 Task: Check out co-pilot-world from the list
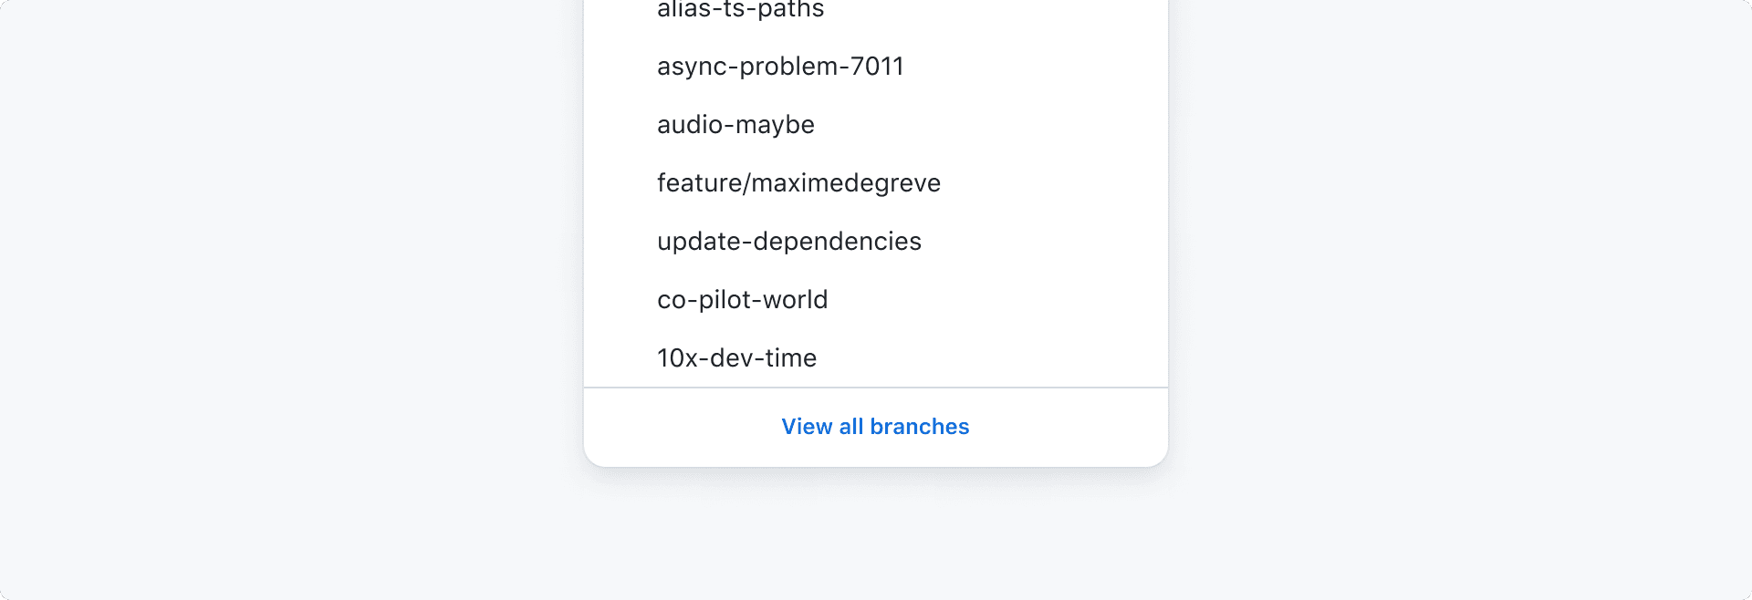point(741,299)
